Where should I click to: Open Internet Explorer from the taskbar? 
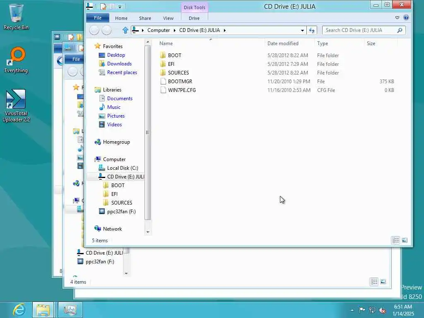coord(19,310)
